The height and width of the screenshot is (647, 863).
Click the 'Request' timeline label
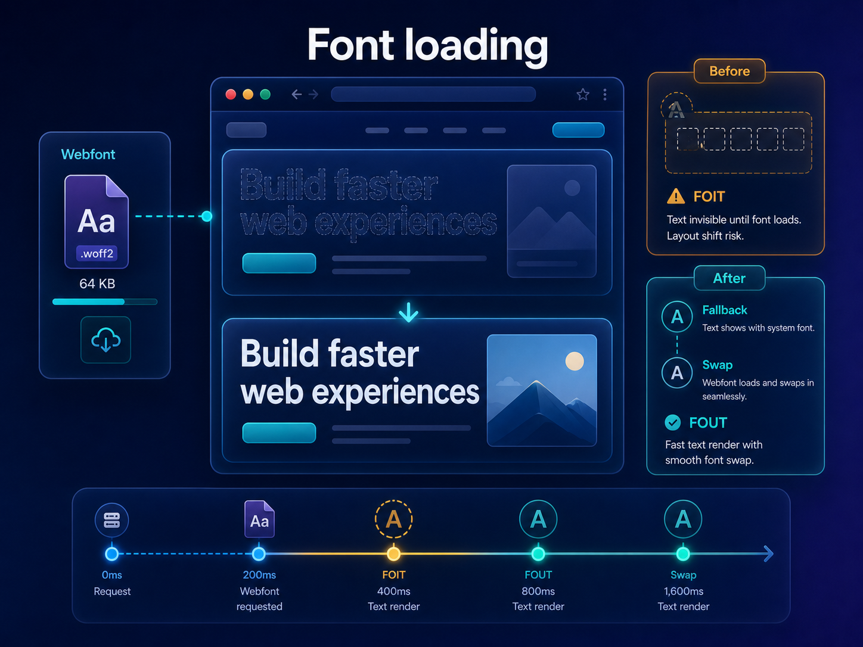point(112,591)
